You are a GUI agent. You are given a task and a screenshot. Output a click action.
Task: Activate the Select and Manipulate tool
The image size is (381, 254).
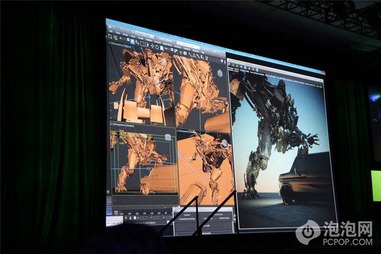click(x=181, y=53)
